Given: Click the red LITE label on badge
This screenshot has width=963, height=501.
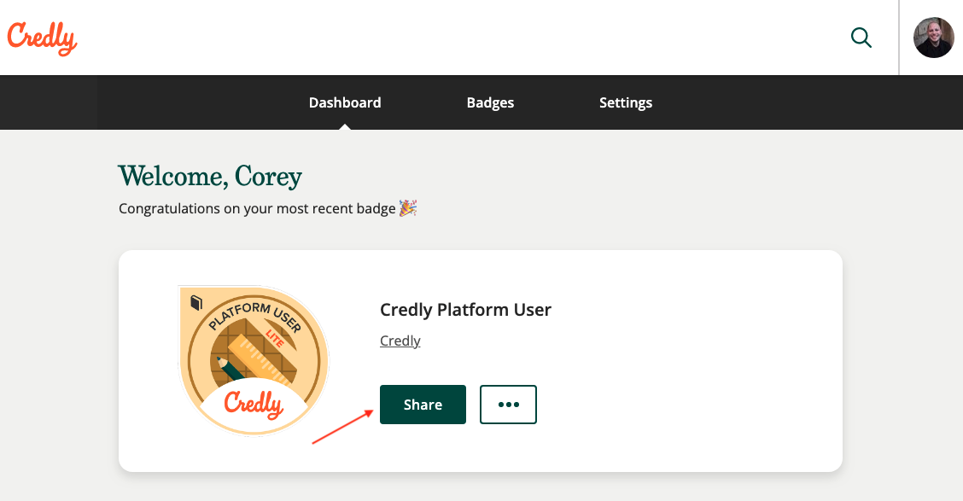Looking at the screenshot, I should 275,338.
